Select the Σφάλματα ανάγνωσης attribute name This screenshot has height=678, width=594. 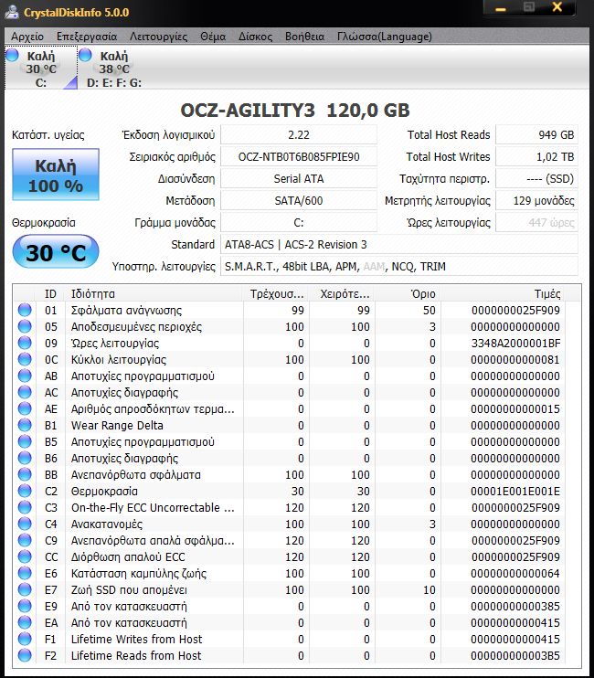pyautogui.click(x=126, y=311)
